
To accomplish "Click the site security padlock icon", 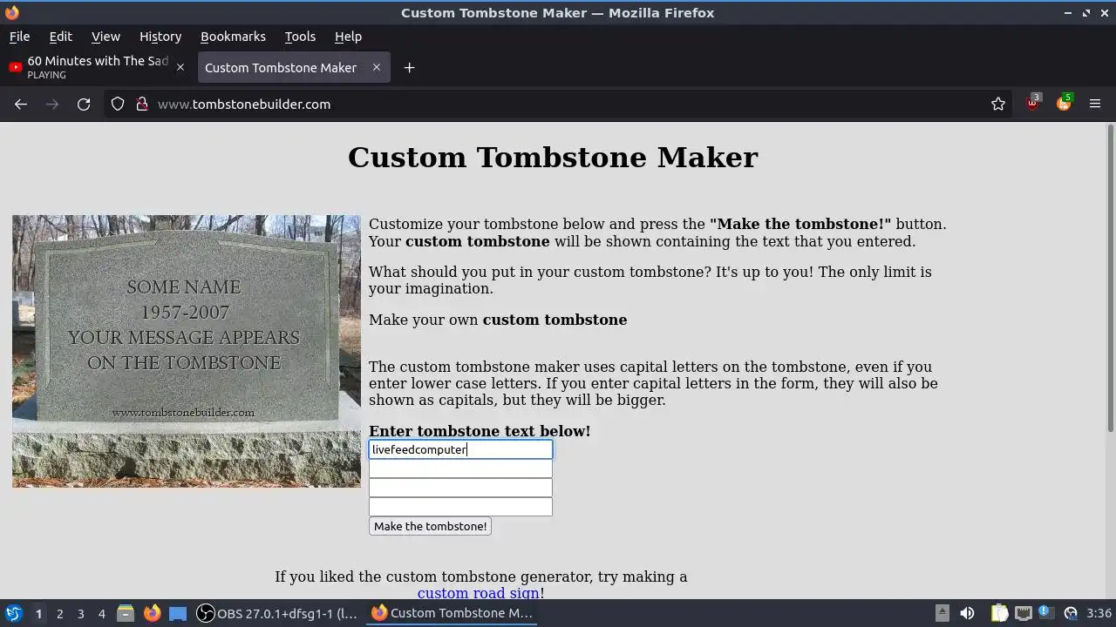I will pyautogui.click(x=142, y=104).
